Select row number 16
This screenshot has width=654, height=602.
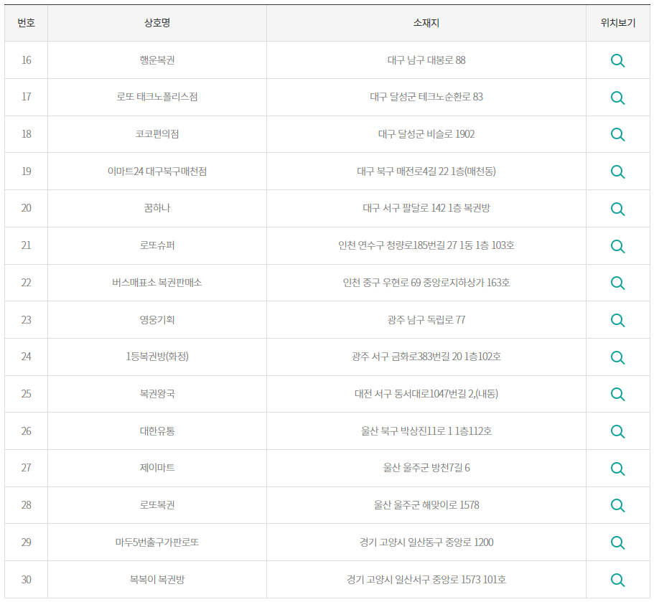click(27, 60)
